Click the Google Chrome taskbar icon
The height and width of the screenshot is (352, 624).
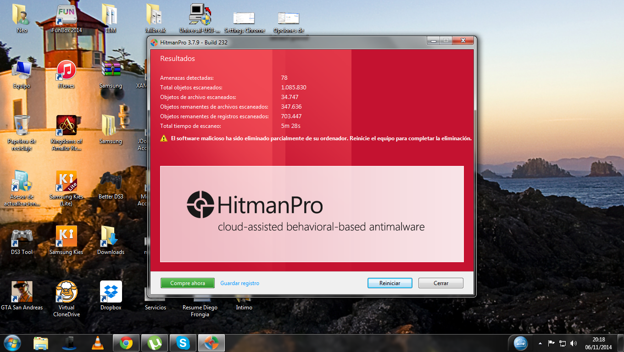[x=126, y=342]
